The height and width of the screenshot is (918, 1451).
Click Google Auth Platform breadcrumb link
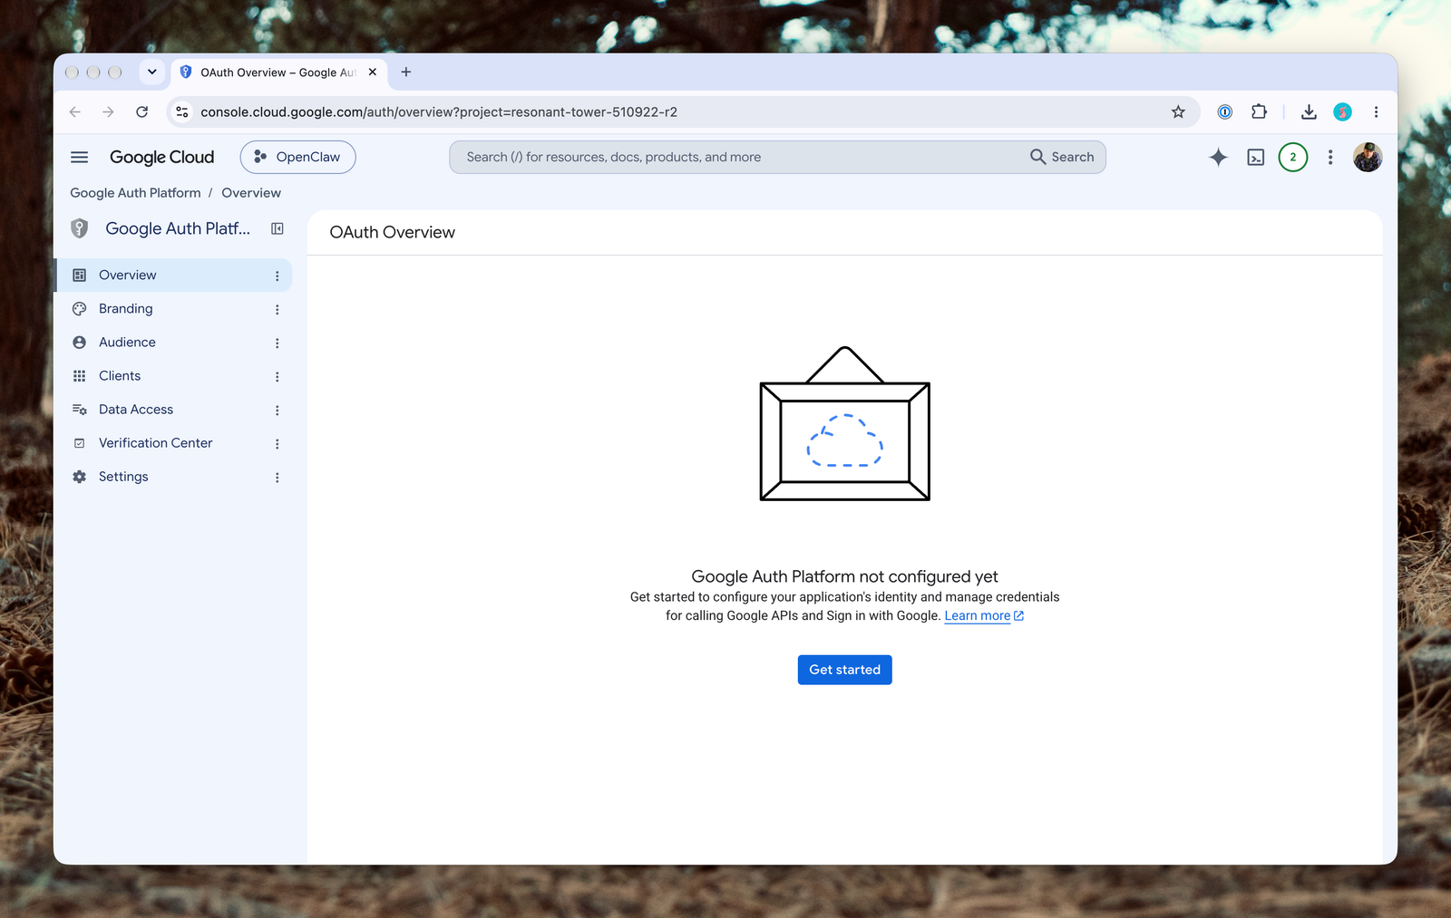(135, 193)
